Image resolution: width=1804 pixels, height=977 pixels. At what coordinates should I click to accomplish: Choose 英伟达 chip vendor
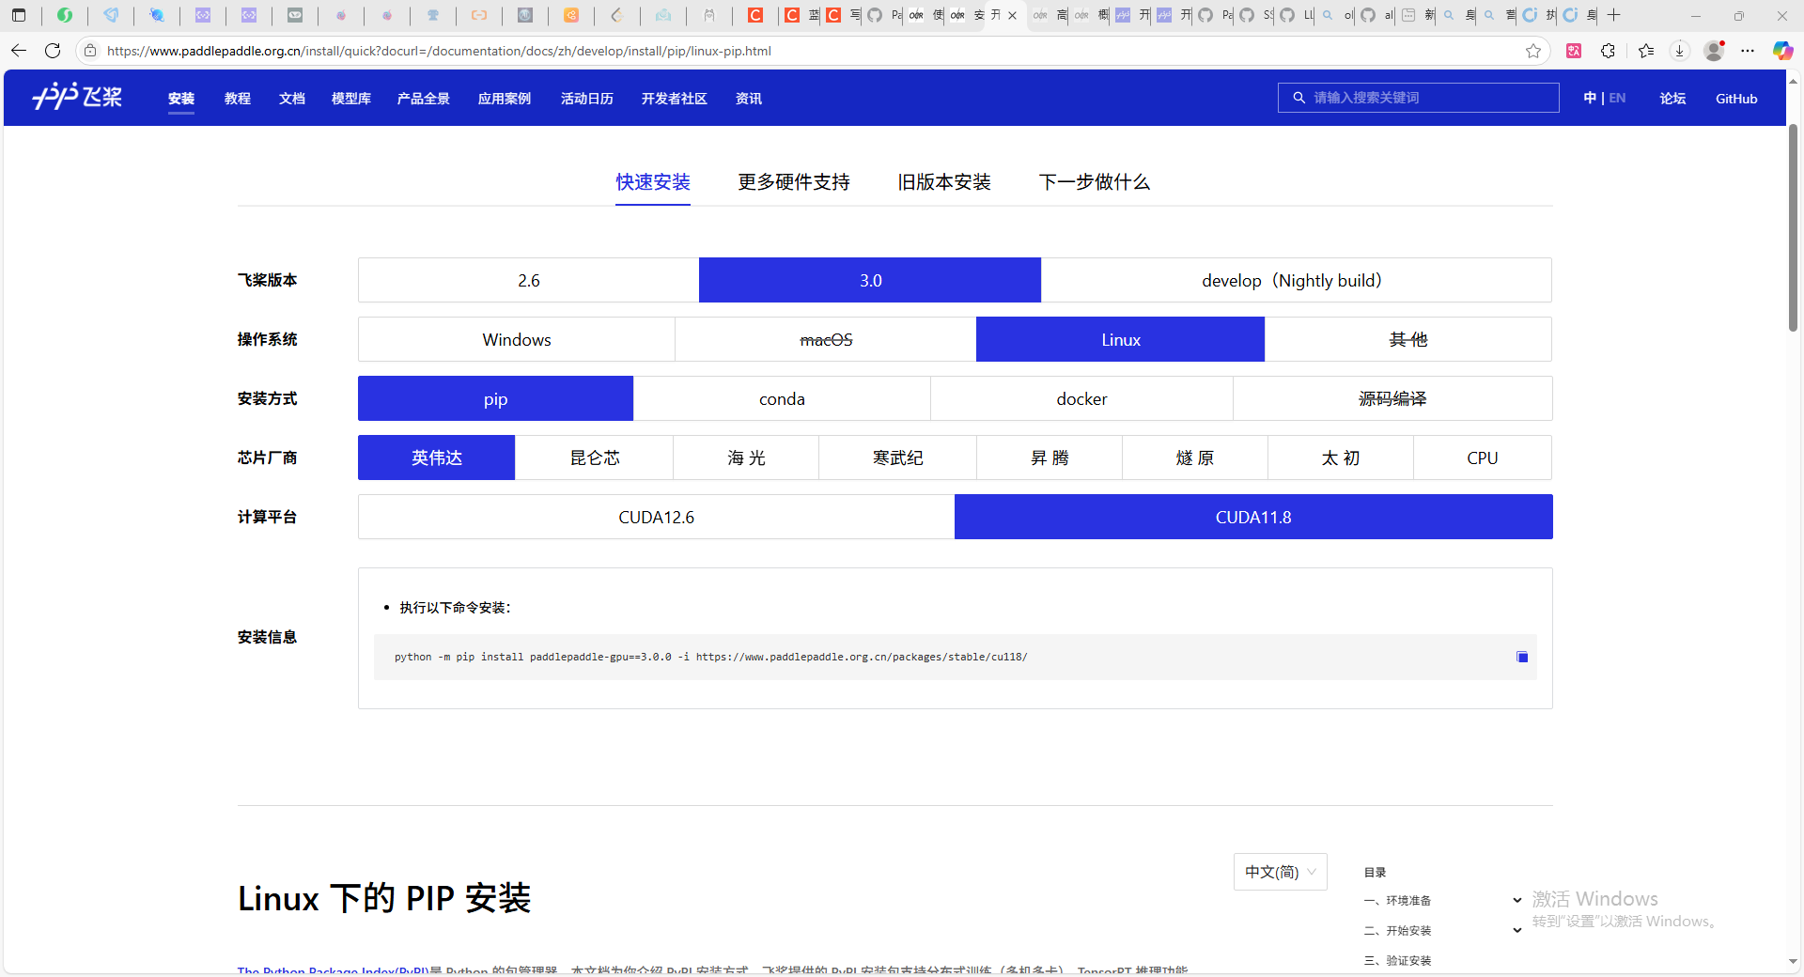436,457
